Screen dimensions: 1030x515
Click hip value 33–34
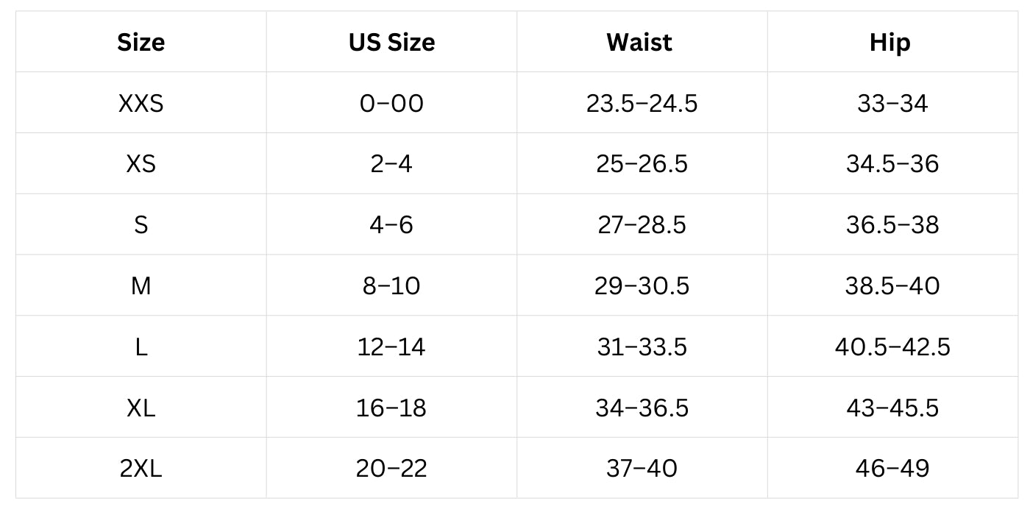[892, 103]
